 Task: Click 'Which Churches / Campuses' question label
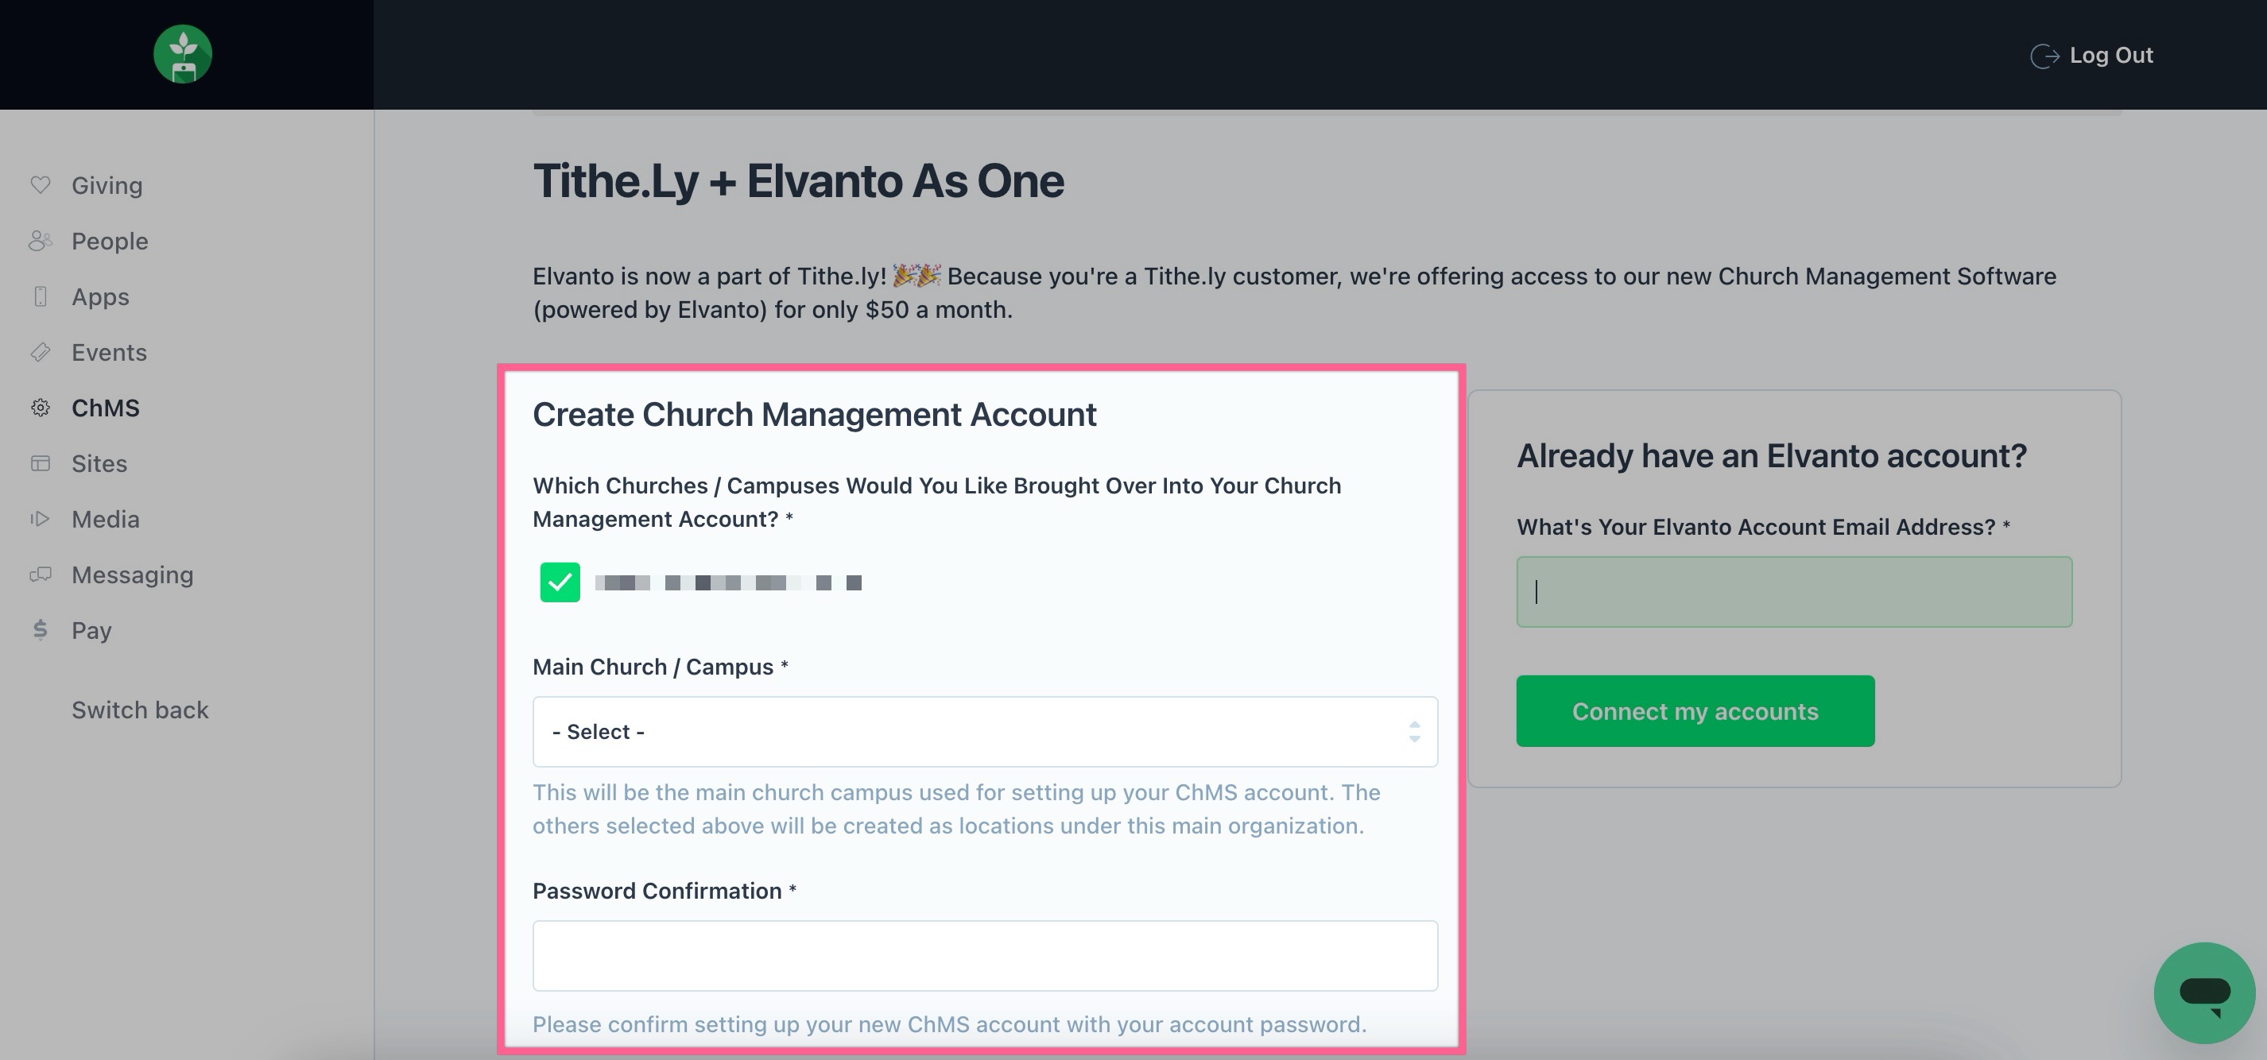(x=937, y=502)
